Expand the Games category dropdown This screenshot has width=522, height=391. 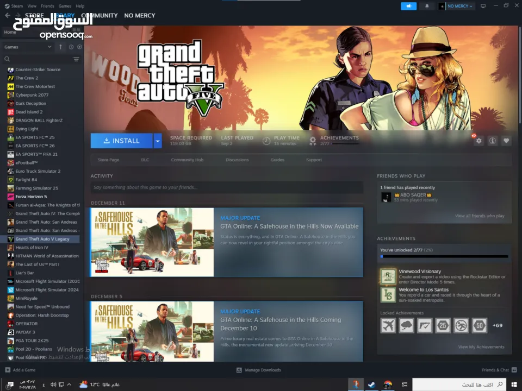(x=49, y=47)
